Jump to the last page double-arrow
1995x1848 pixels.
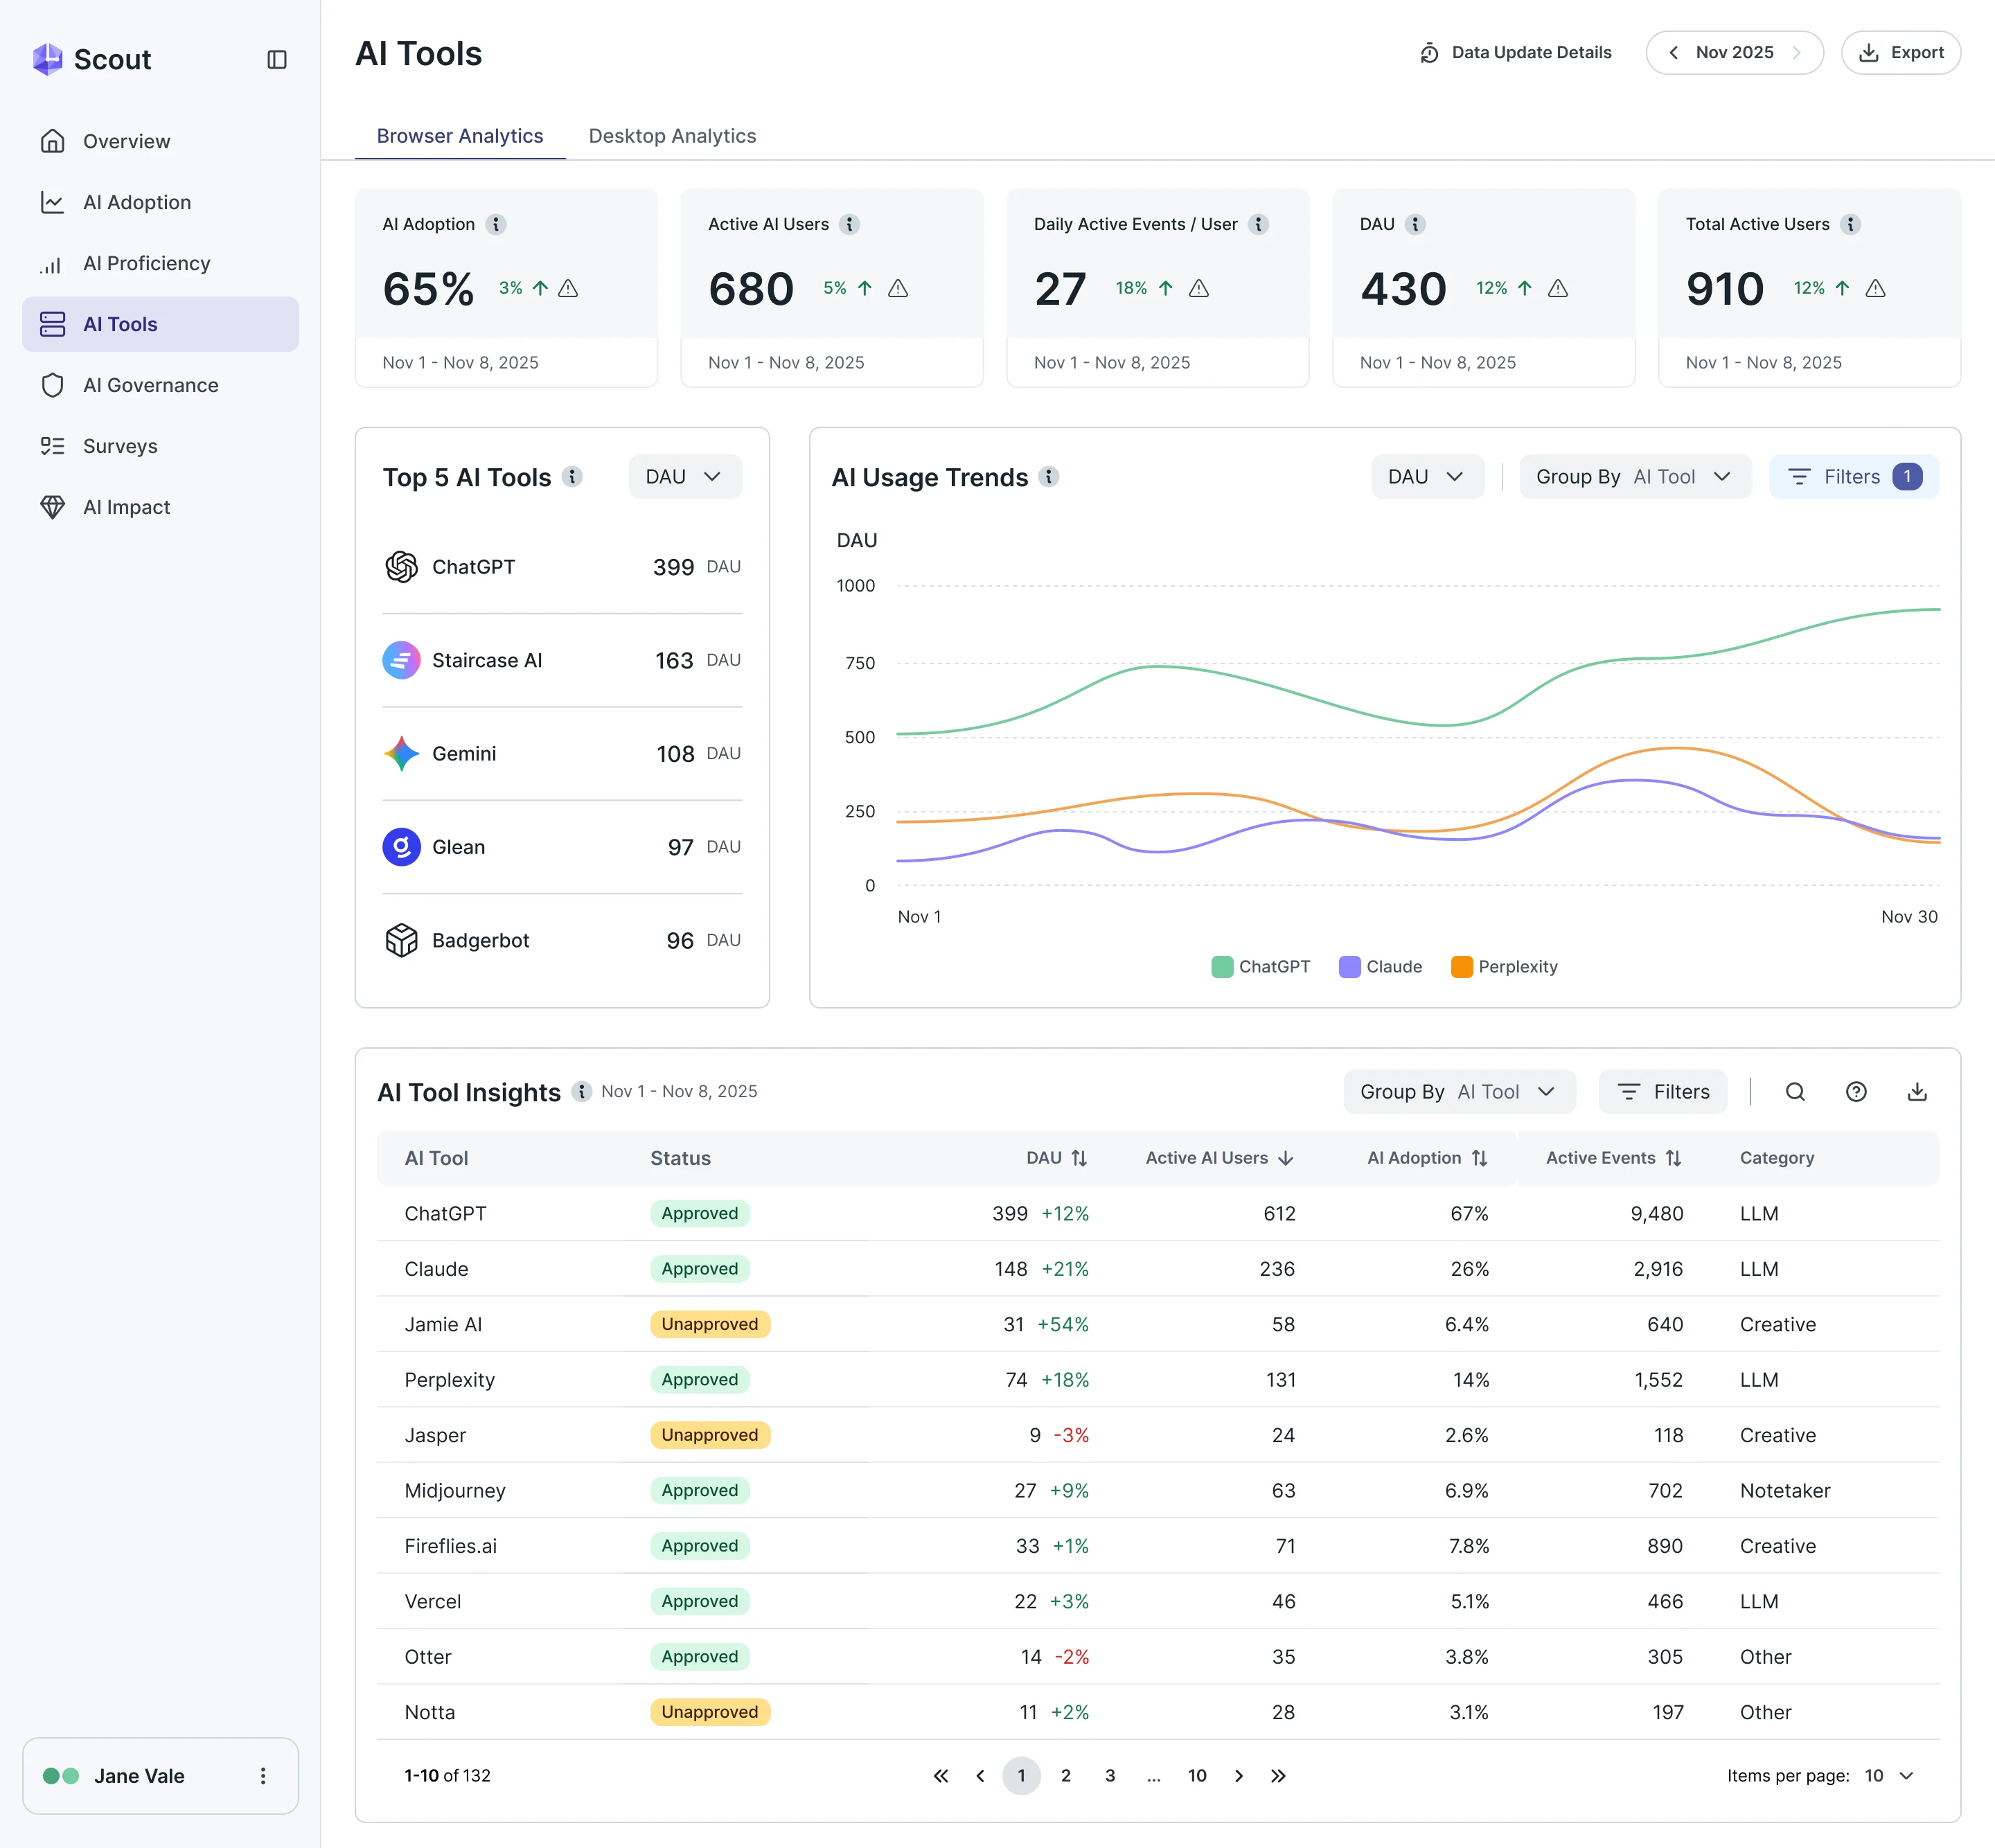(x=1278, y=1776)
